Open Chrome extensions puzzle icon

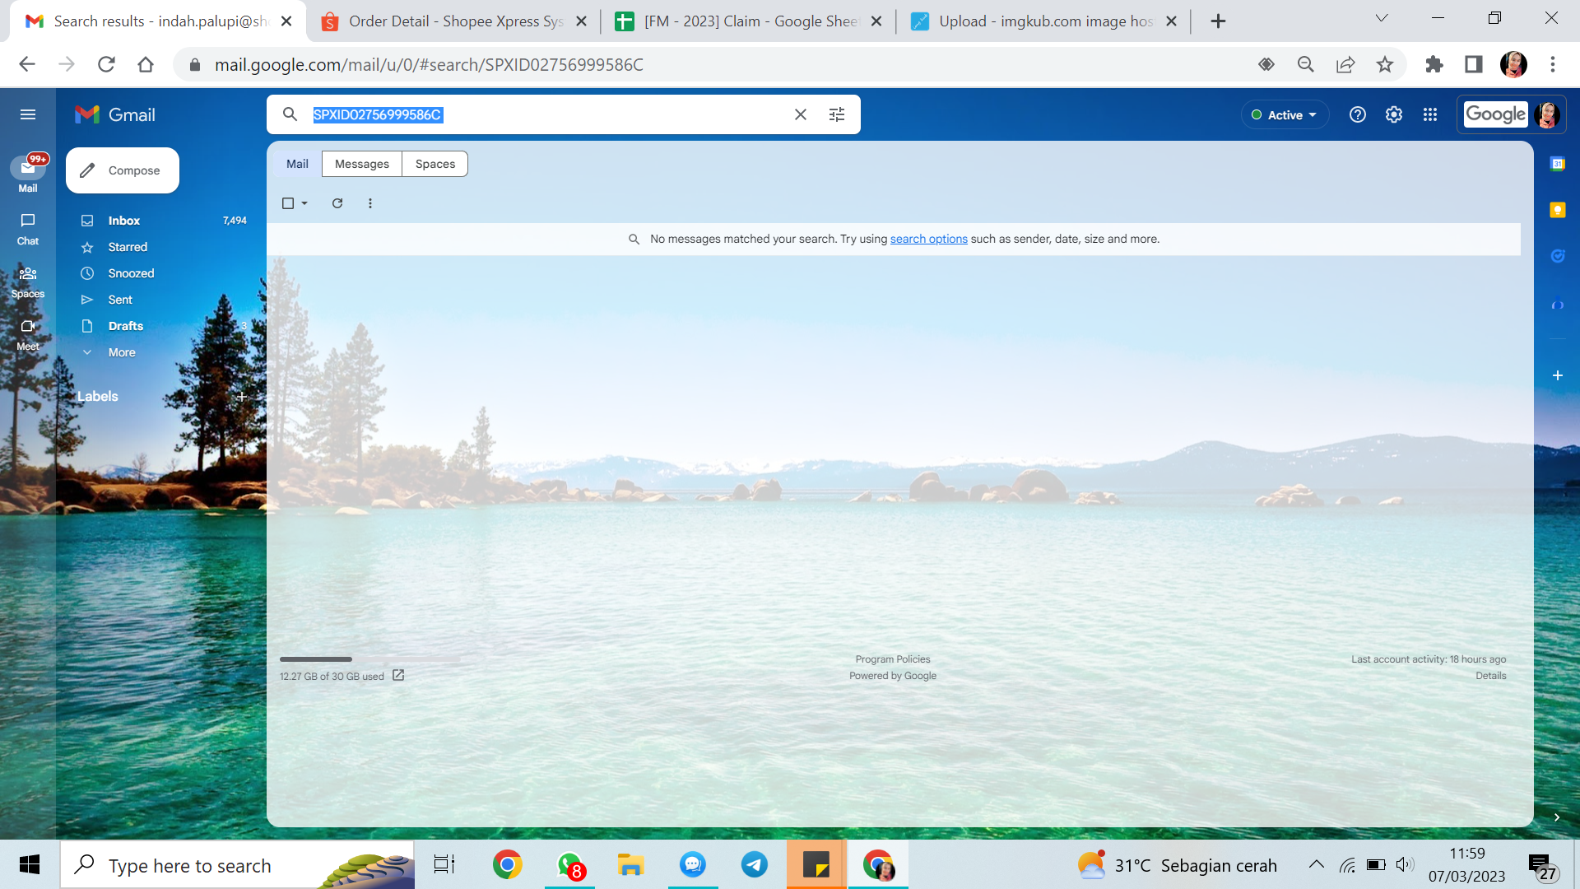pyautogui.click(x=1434, y=64)
